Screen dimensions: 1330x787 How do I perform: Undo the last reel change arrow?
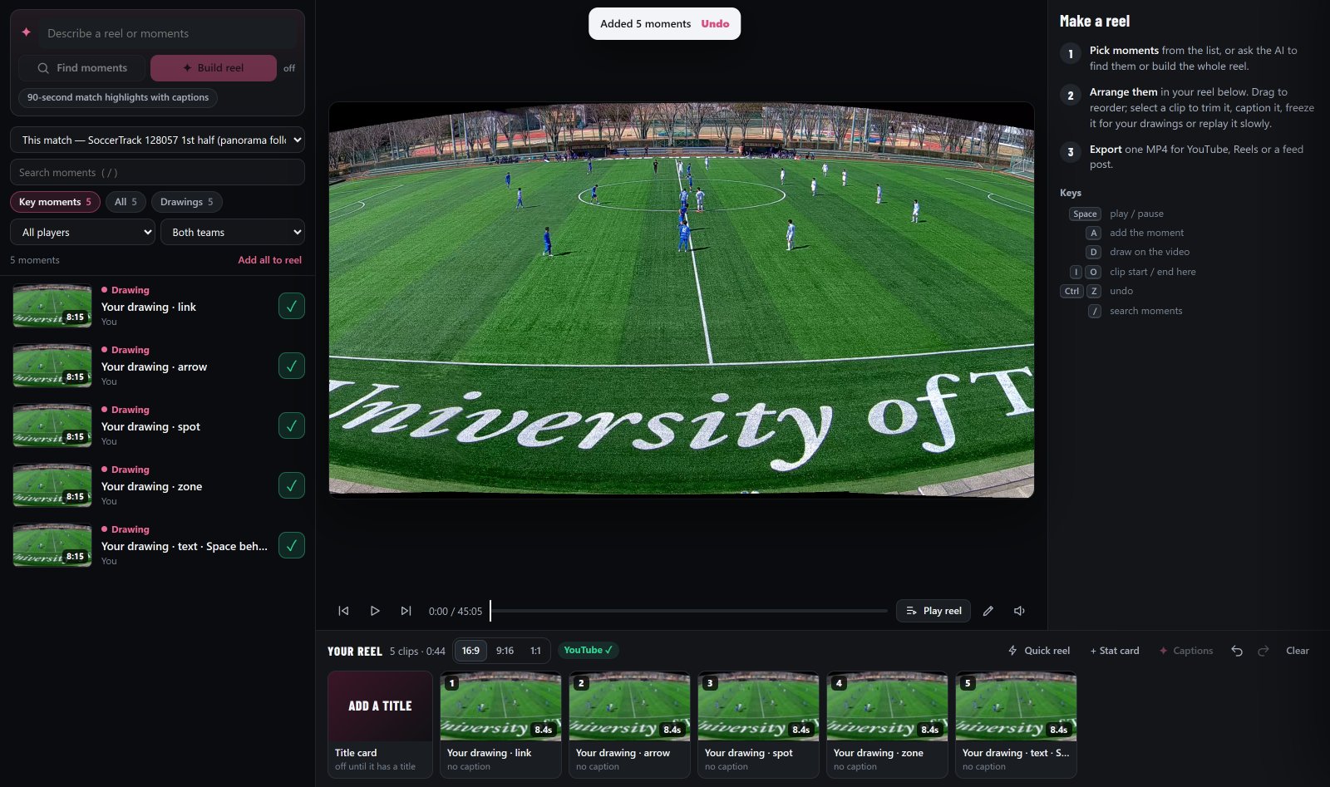[x=1237, y=651]
